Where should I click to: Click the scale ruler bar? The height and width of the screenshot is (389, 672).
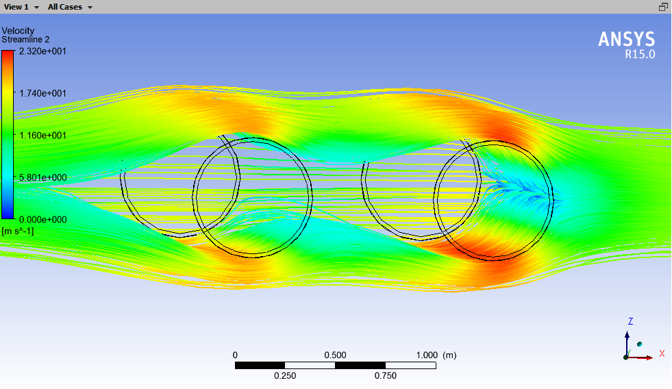click(335, 366)
